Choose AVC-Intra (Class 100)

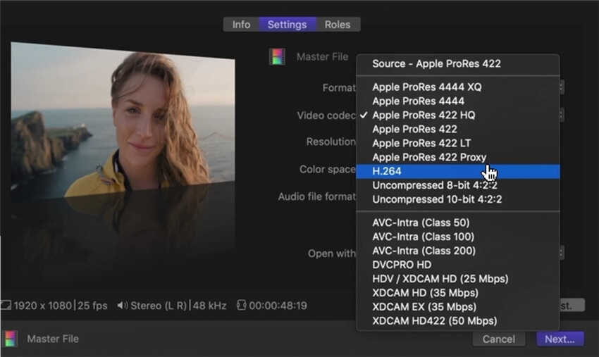(x=457, y=237)
